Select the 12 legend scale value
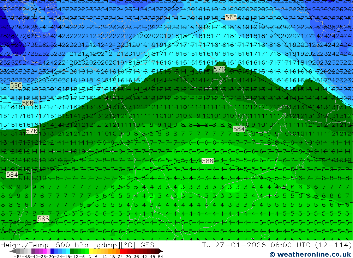The image size is (353, 258). pyautogui.click(x=104, y=257)
